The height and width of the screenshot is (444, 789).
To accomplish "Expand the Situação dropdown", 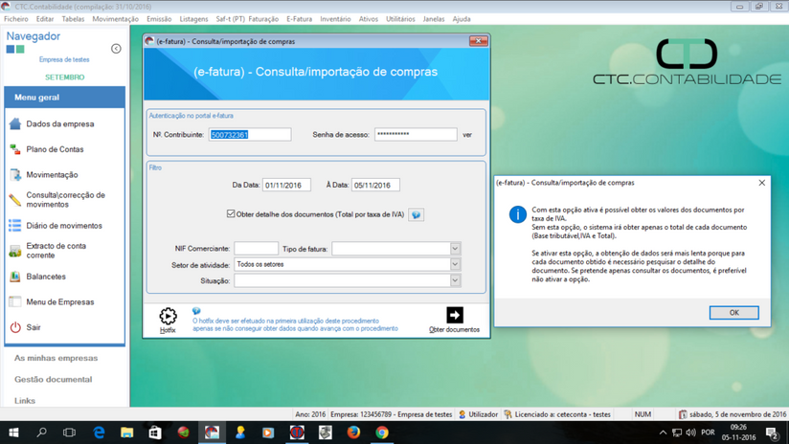I will 455,280.
